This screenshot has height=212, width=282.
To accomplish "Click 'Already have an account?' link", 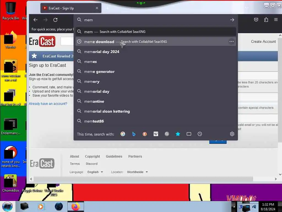I will pos(48,104).
